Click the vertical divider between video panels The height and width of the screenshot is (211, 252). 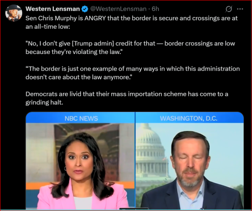(x=135, y=161)
